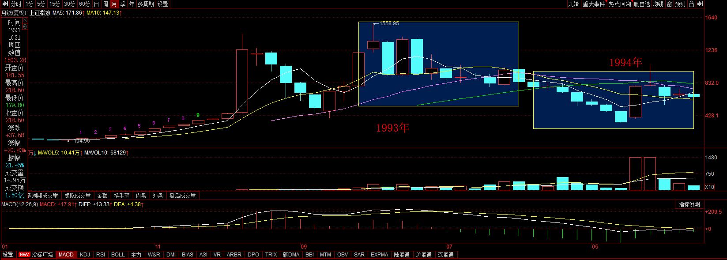The height and width of the screenshot is (260, 727).
Task: Select the TRIX indicator tab
Action: point(271,255)
